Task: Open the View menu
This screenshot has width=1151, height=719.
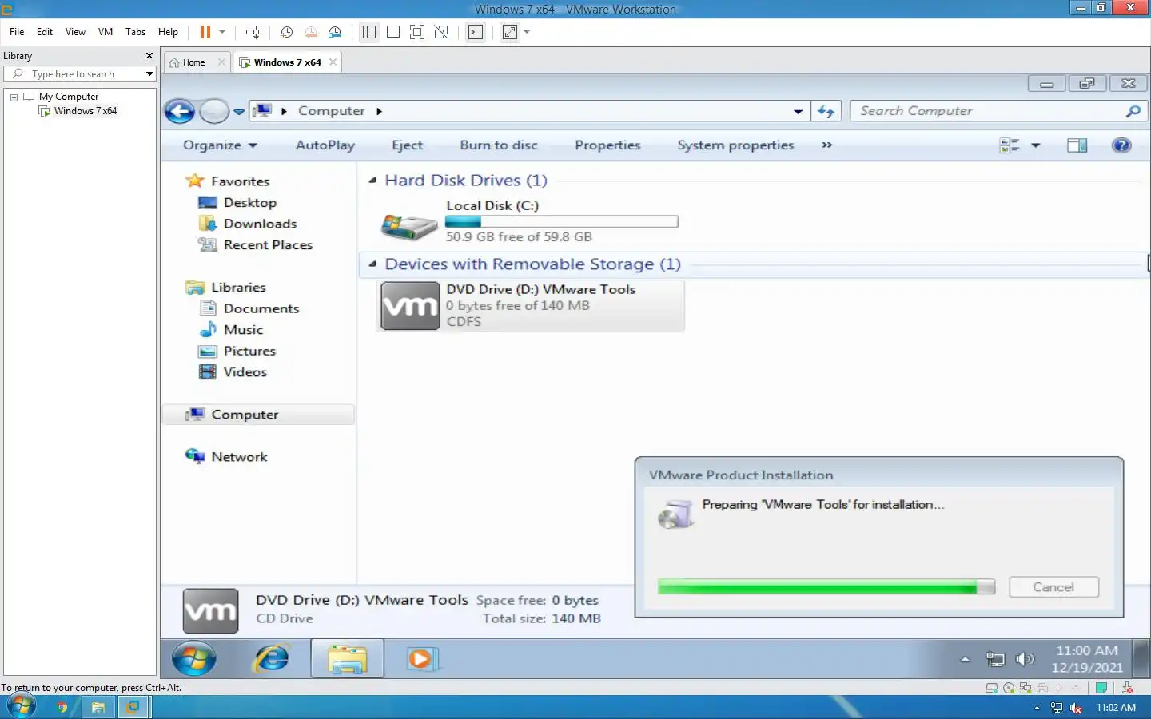Action: tap(75, 32)
